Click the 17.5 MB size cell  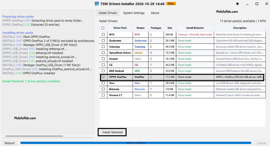click(170, 77)
